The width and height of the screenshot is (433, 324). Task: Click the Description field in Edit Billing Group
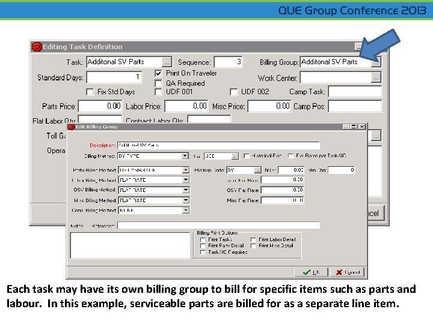point(218,145)
